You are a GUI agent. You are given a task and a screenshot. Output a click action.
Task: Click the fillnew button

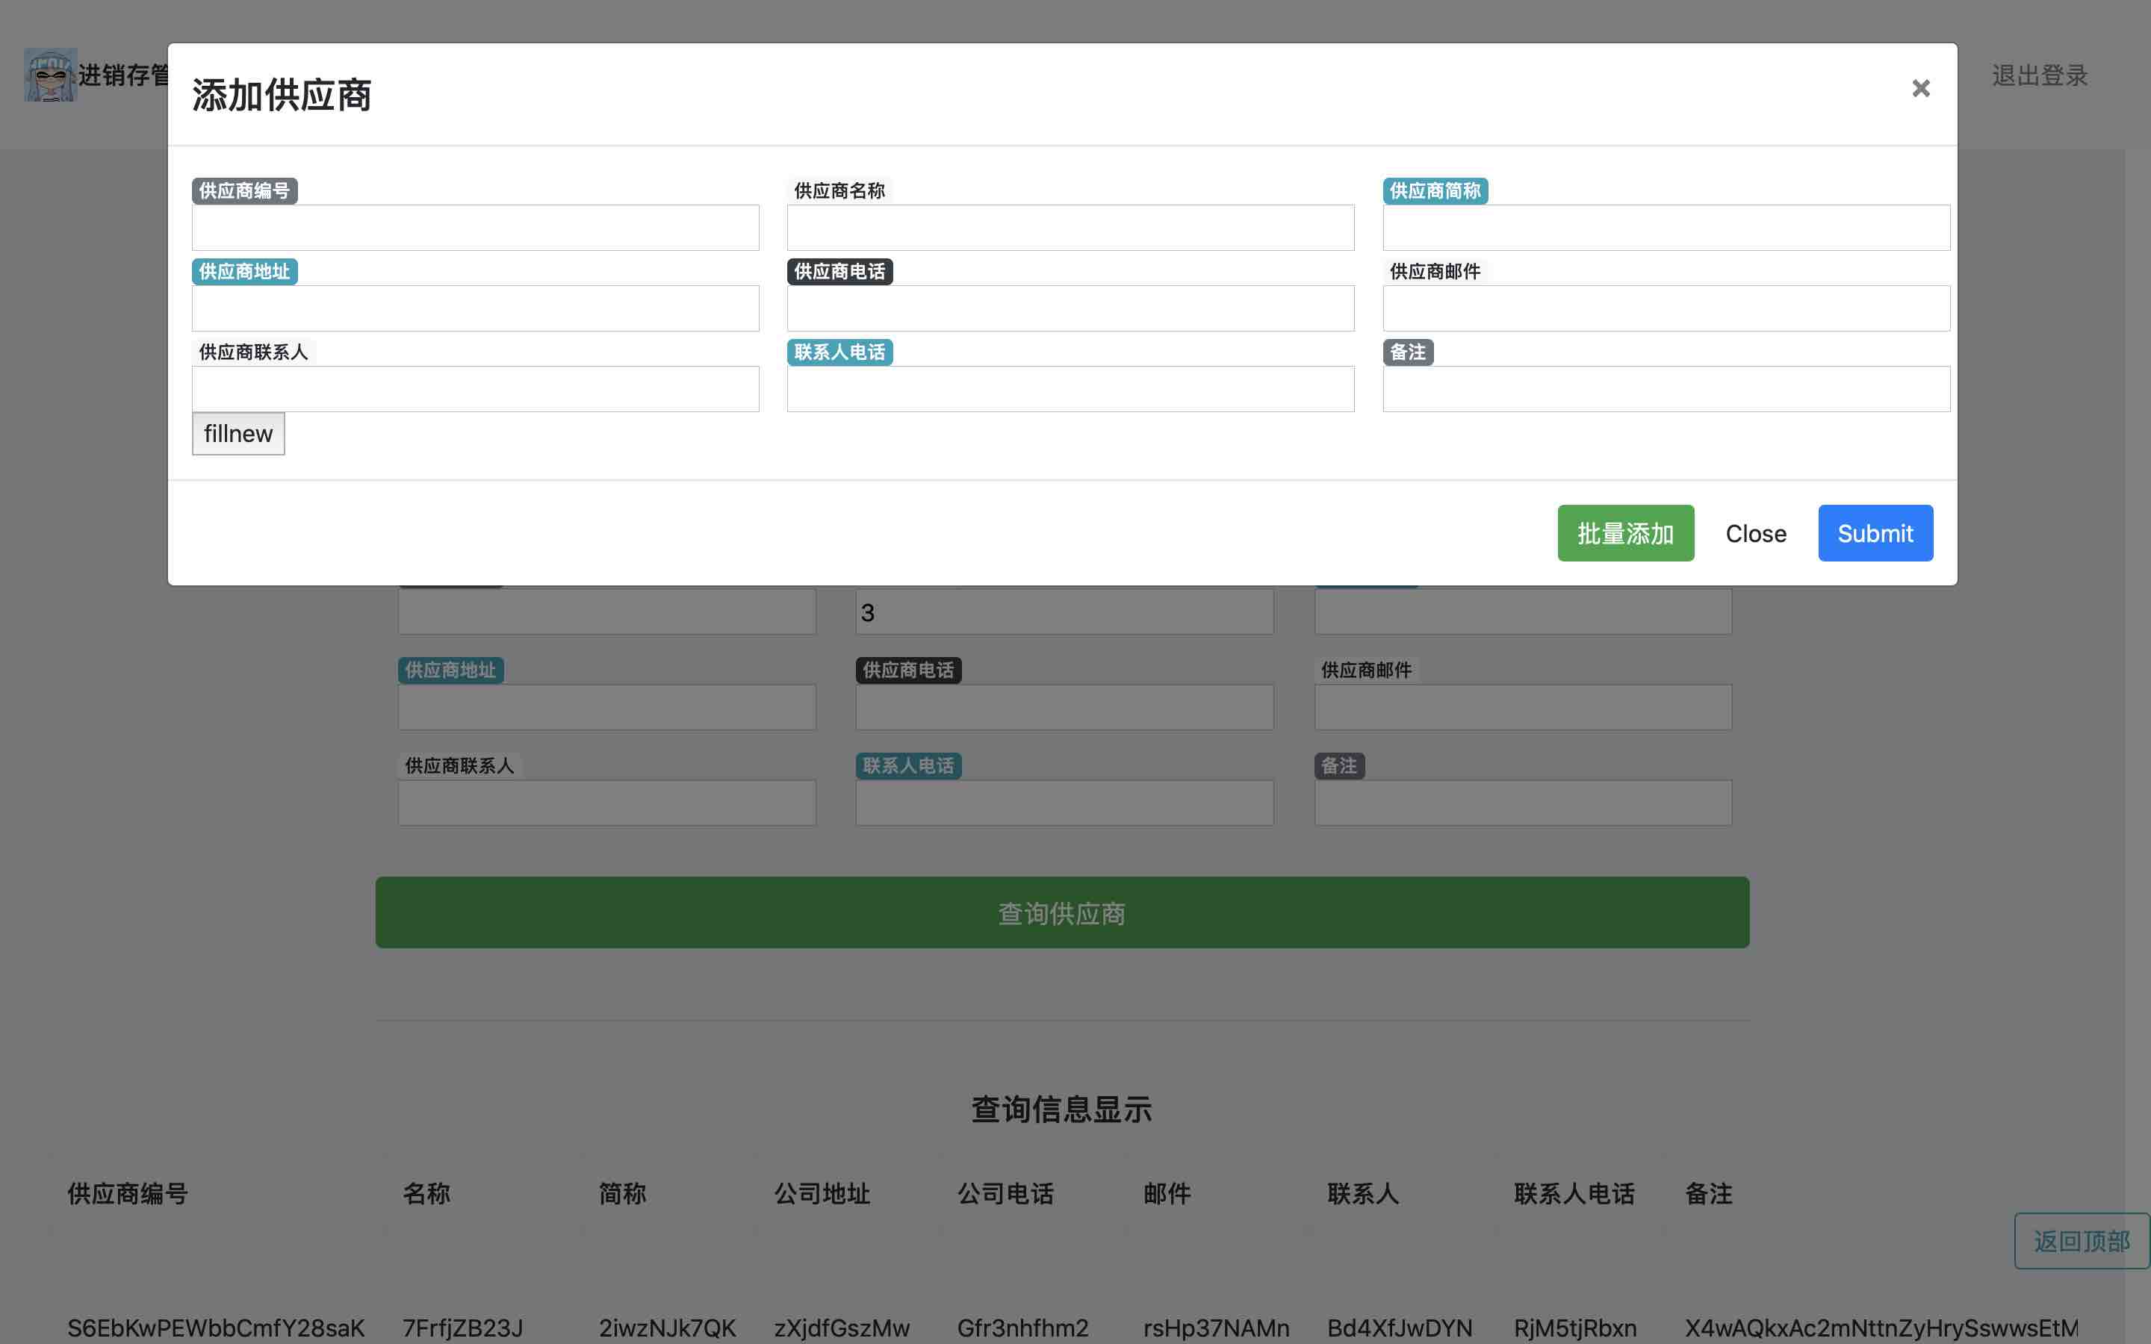238,434
